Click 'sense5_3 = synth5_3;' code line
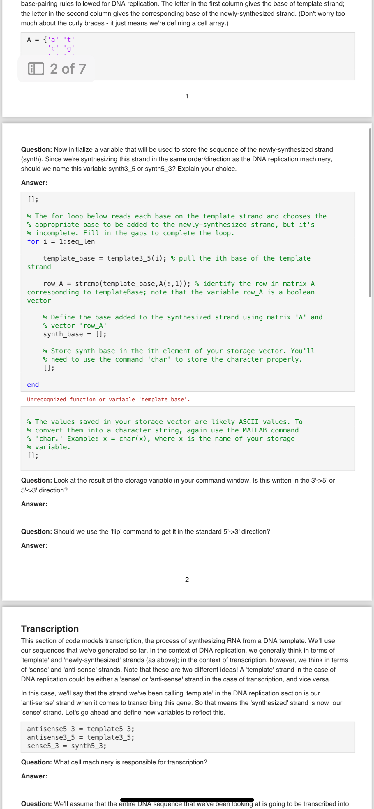 coord(67,746)
